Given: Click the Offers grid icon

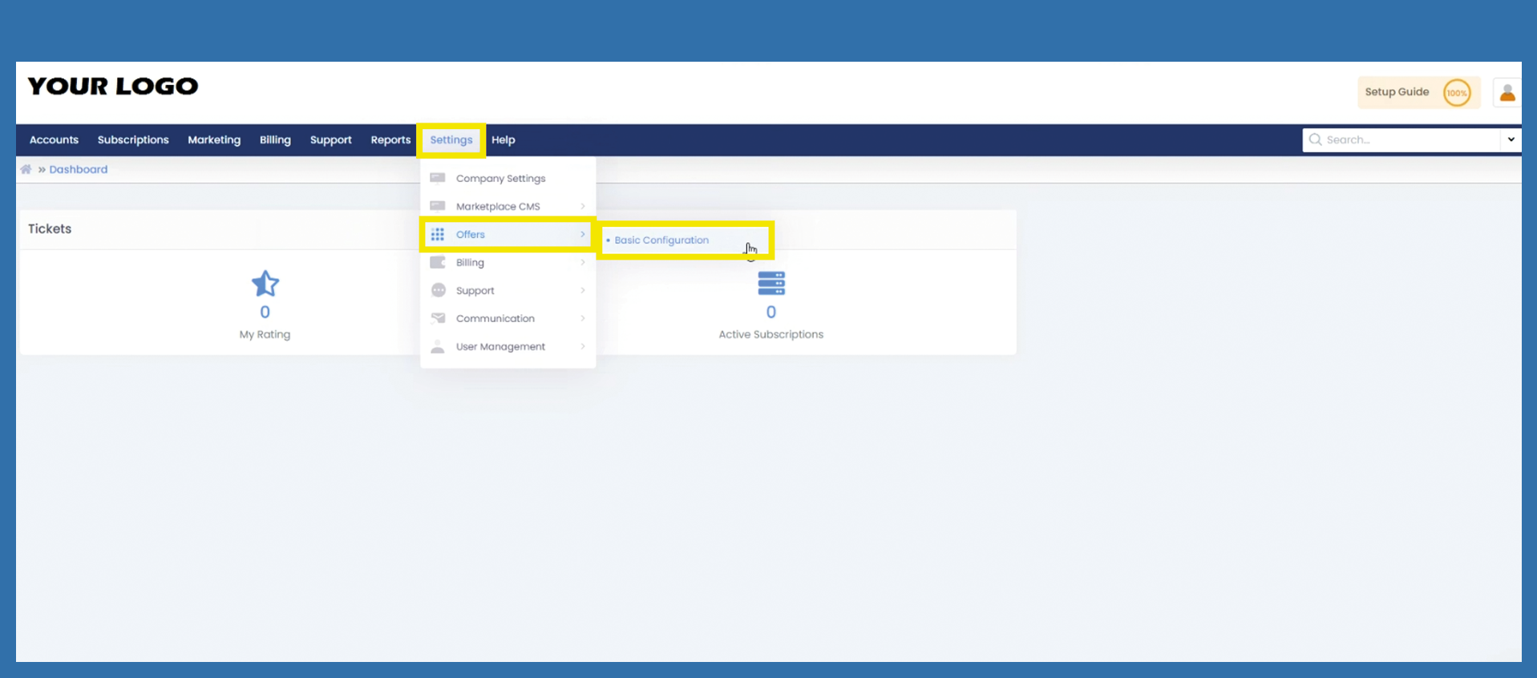Looking at the screenshot, I should click(x=438, y=234).
